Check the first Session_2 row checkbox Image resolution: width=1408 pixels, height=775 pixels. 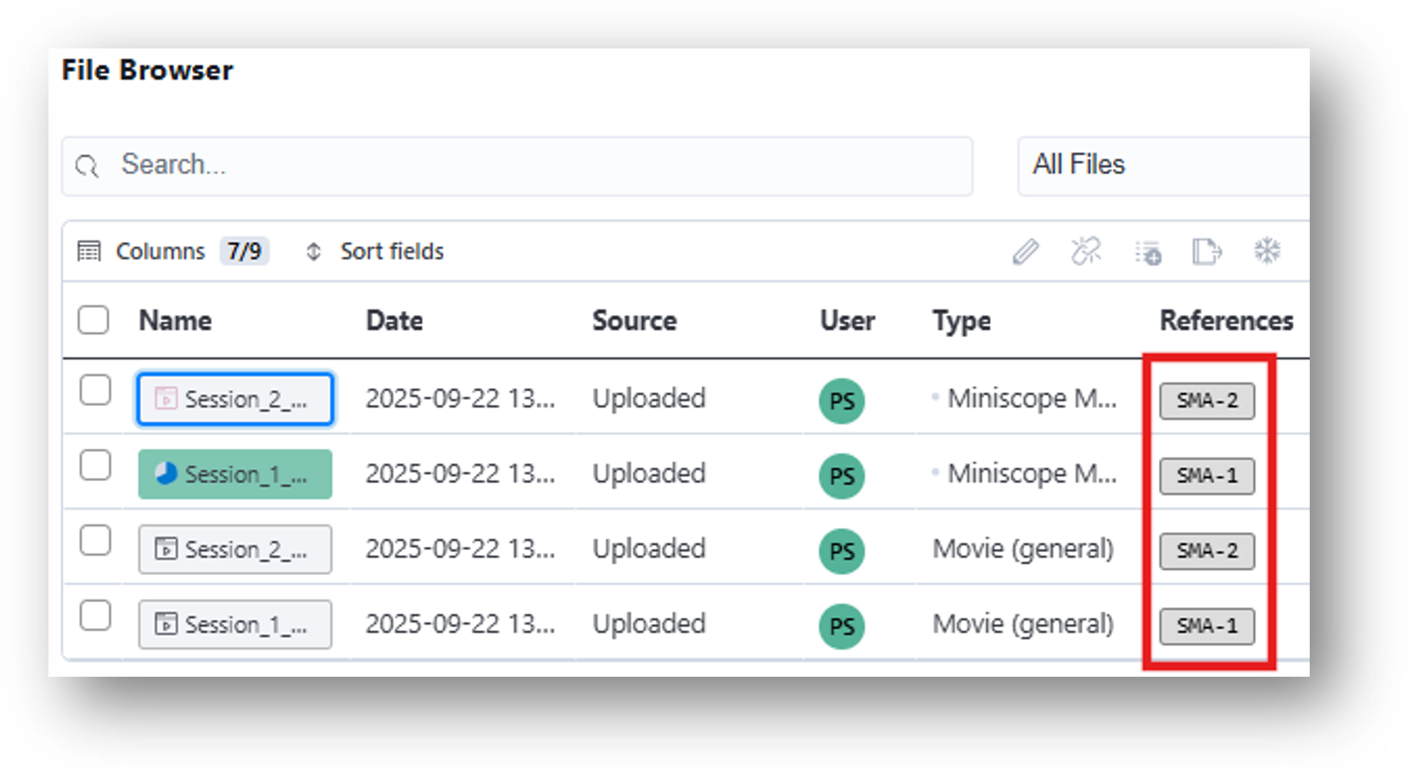tap(95, 390)
